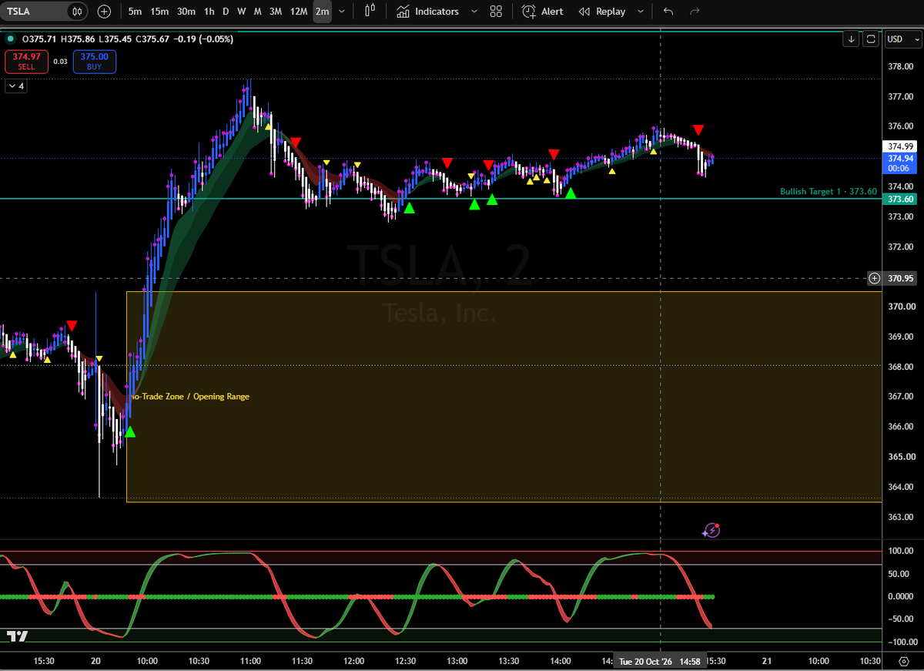Screen dimensions: 924x671
Task: Click the add symbol plus icon
Action: (105, 12)
